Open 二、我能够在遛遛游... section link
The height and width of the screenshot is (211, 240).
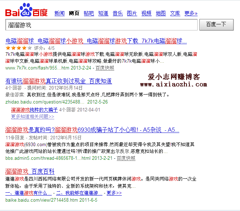coord(79,193)
